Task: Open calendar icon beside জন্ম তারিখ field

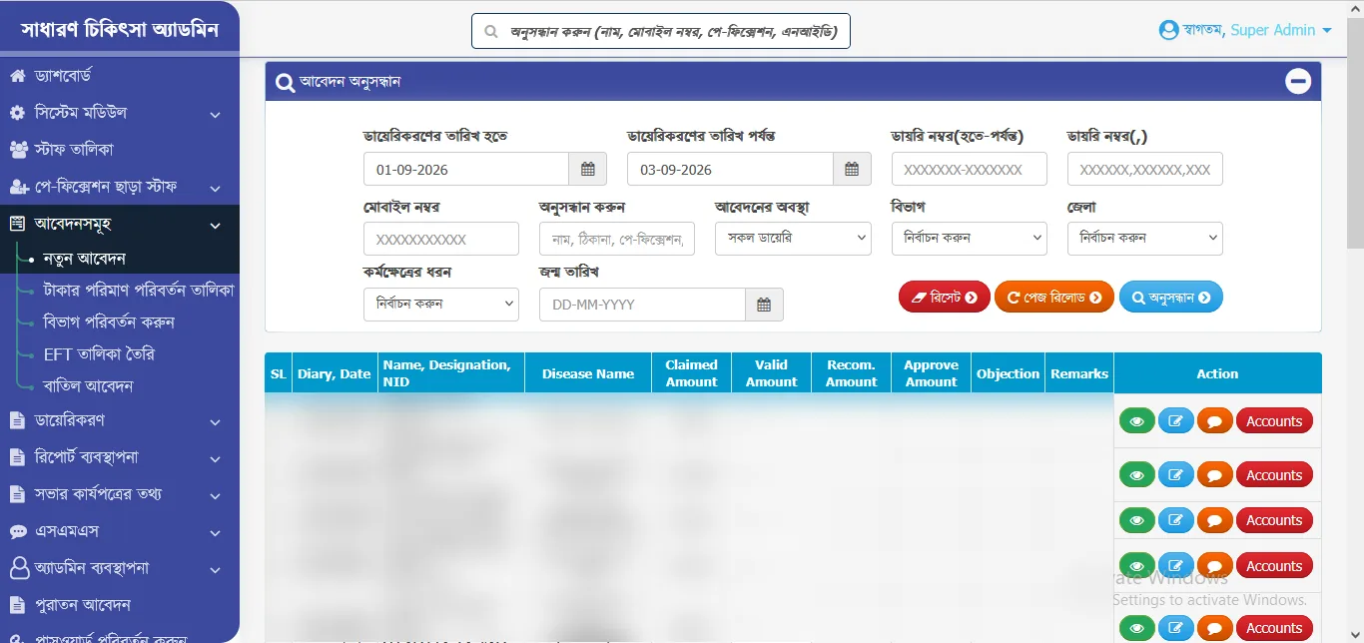Action: (764, 305)
